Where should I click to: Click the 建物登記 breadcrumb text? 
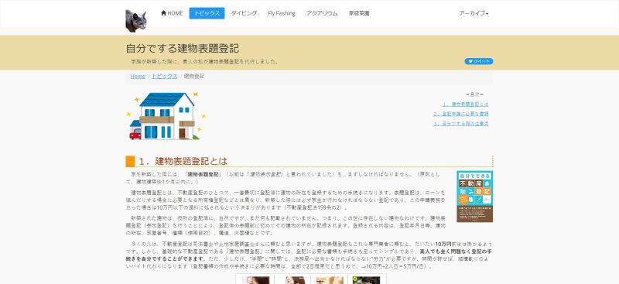[x=194, y=77]
